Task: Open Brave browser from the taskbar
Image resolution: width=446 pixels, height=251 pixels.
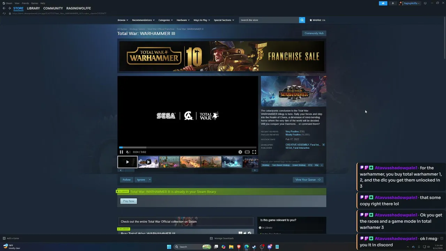Action: point(239,247)
